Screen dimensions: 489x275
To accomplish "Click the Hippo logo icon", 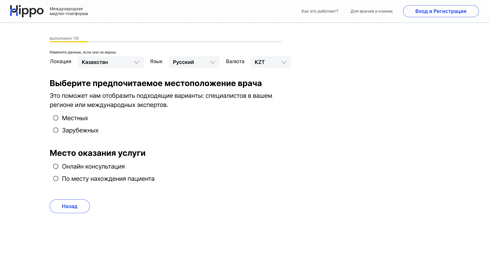I will 26,11.
